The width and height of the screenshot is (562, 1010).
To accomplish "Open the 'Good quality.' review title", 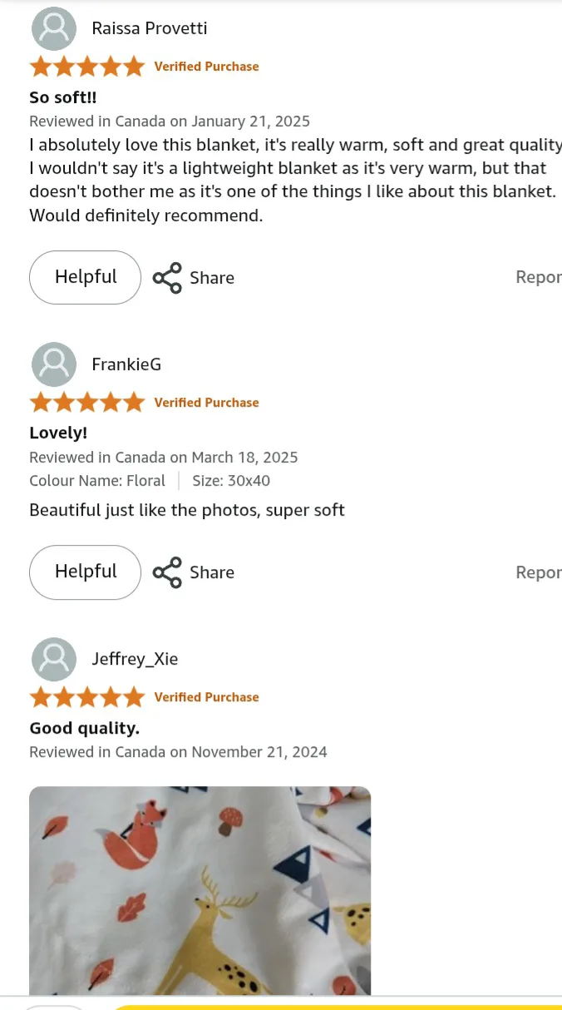I will 85,728.
